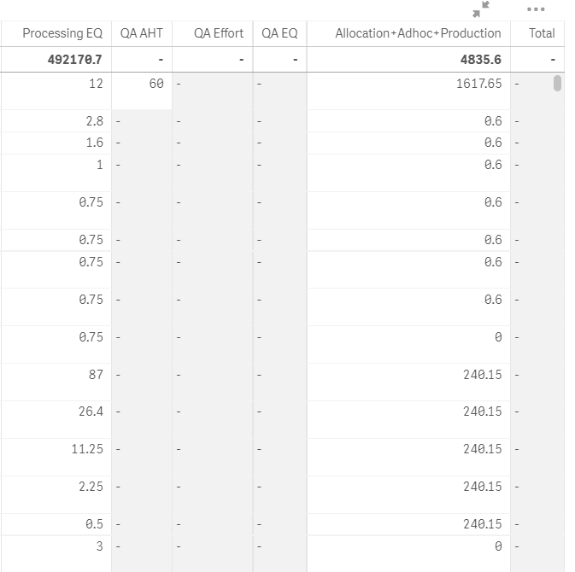The image size is (575, 572).
Task: Click the QA AHT column header
Action: pyautogui.click(x=142, y=33)
